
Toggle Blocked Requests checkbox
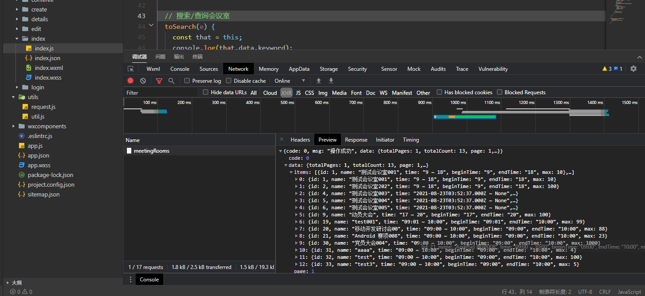(500, 92)
